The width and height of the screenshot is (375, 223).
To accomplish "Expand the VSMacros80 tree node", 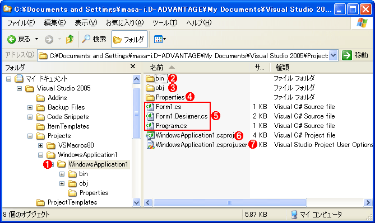I will [41, 145].
